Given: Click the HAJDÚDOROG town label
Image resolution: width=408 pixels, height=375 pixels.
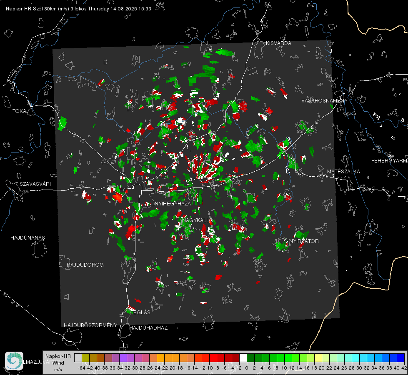Looking at the screenshot, I should (85, 265).
